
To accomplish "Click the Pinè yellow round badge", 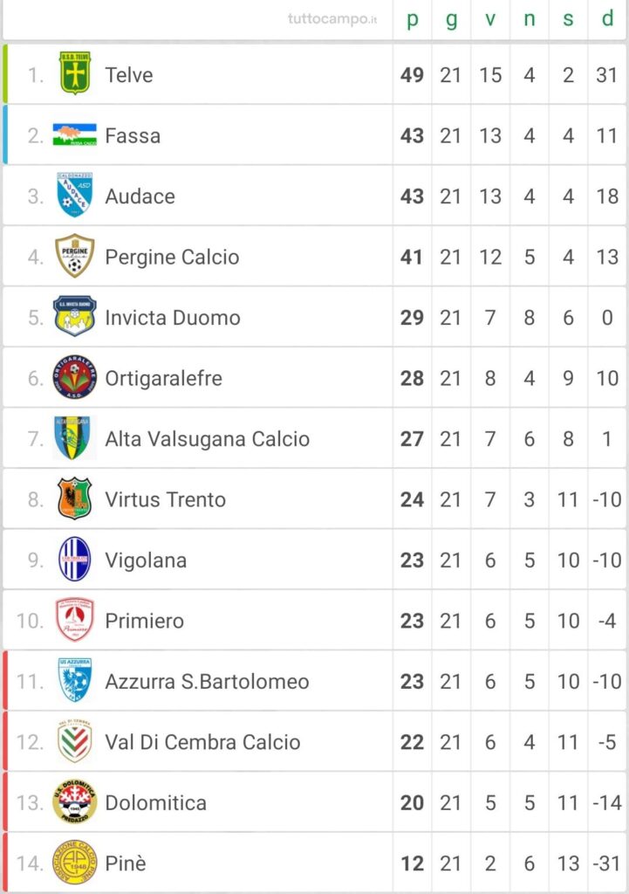I will coord(75,862).
